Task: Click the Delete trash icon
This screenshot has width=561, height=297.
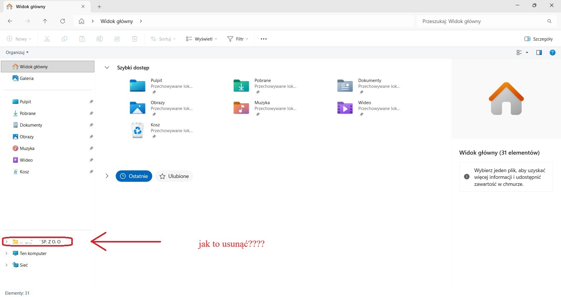Action: point(135,39)
